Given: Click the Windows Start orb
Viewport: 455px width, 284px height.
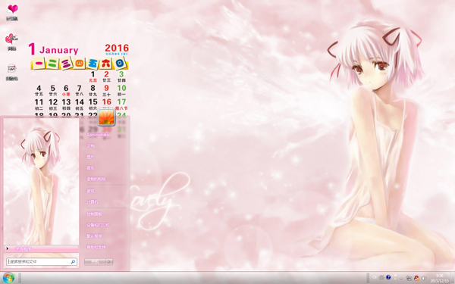Looking at the screenshot, I should coord(8,278).
